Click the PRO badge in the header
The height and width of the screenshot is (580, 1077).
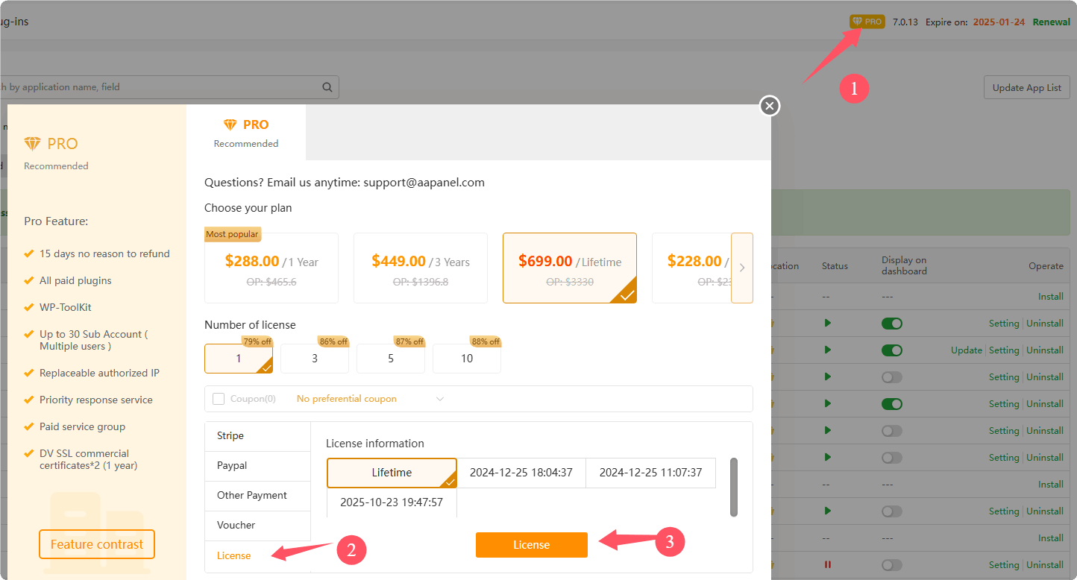[867, 22]
